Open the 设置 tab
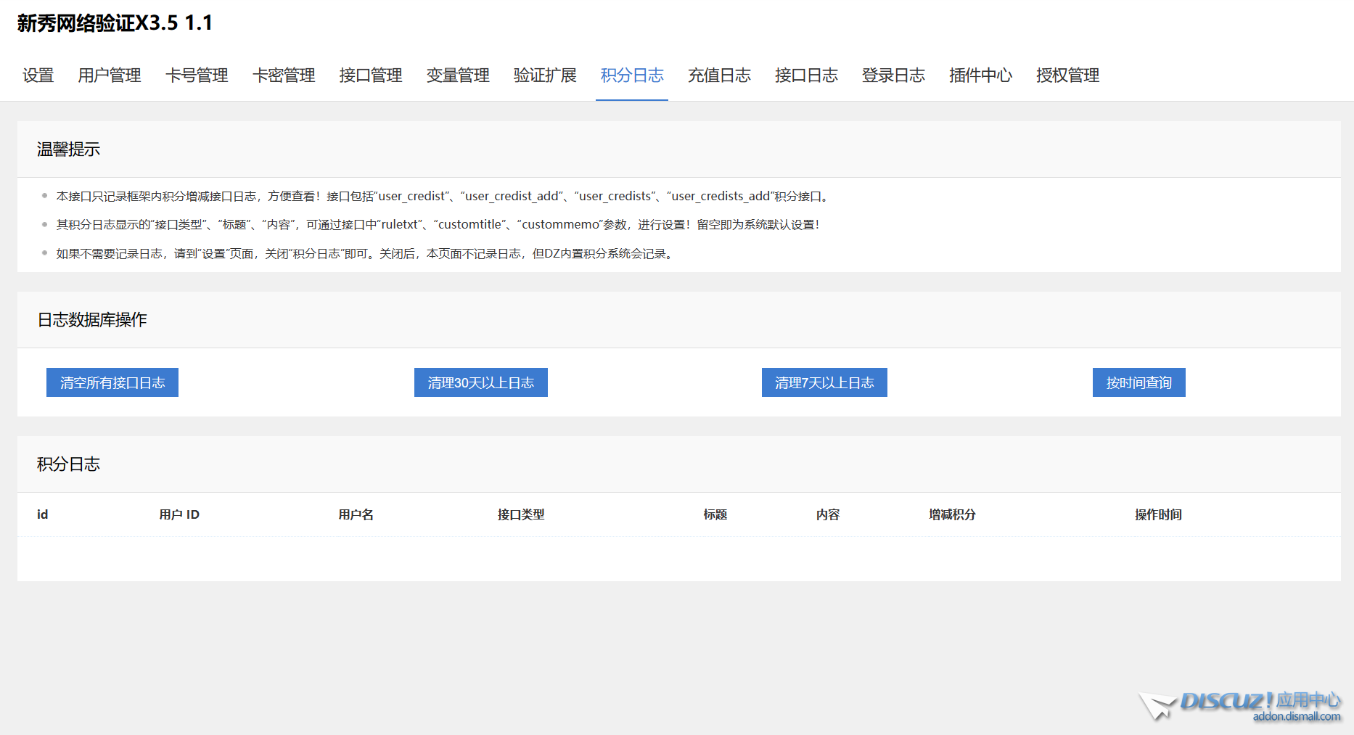This screenshot has height=735, width=1354. [x=38, y=75]
